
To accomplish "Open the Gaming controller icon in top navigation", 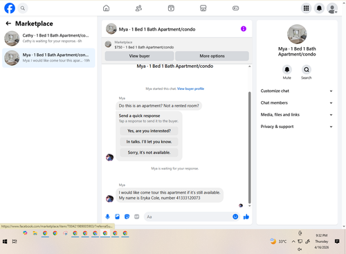I will pos(235,8).
